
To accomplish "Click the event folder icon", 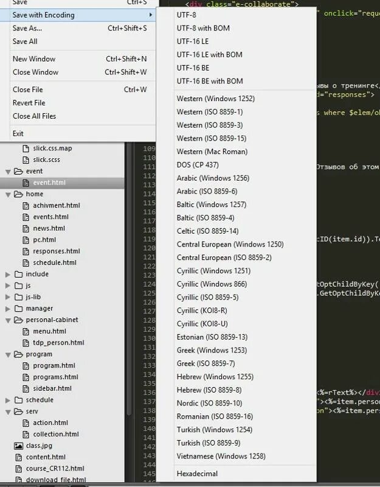I will (19, 171).
